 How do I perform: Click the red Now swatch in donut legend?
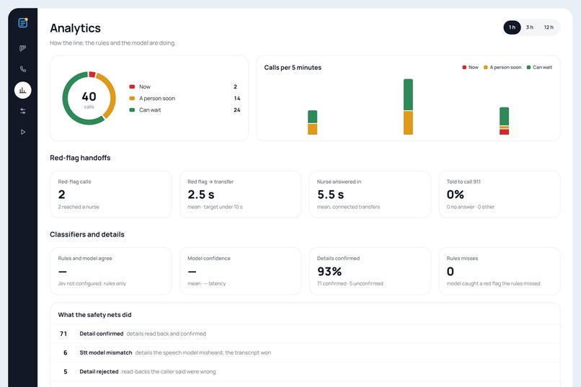[x=132, y=86]
